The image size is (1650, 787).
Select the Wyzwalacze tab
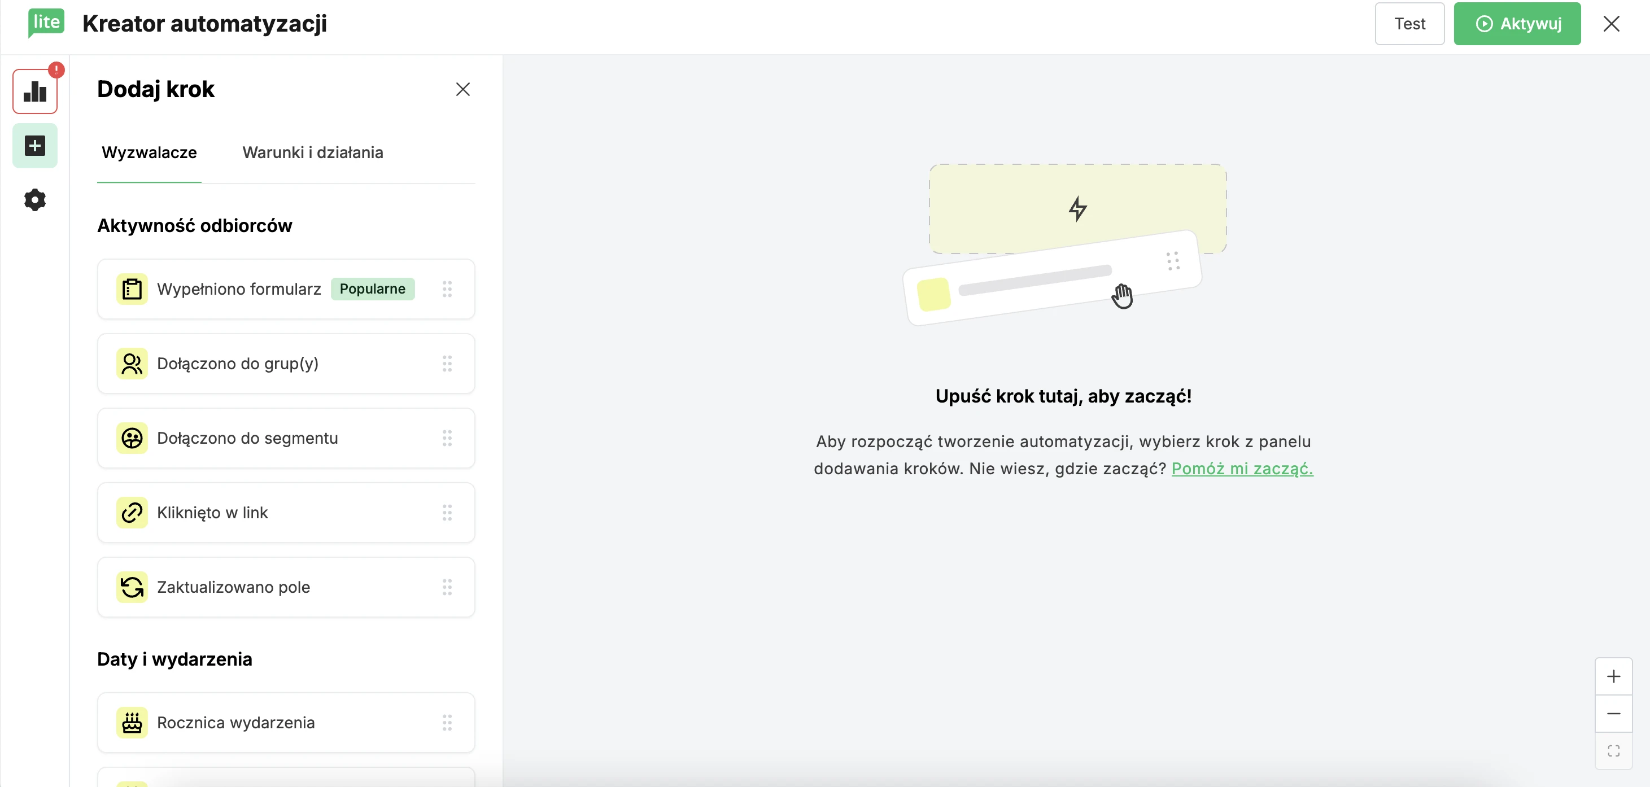coord(149,152)
